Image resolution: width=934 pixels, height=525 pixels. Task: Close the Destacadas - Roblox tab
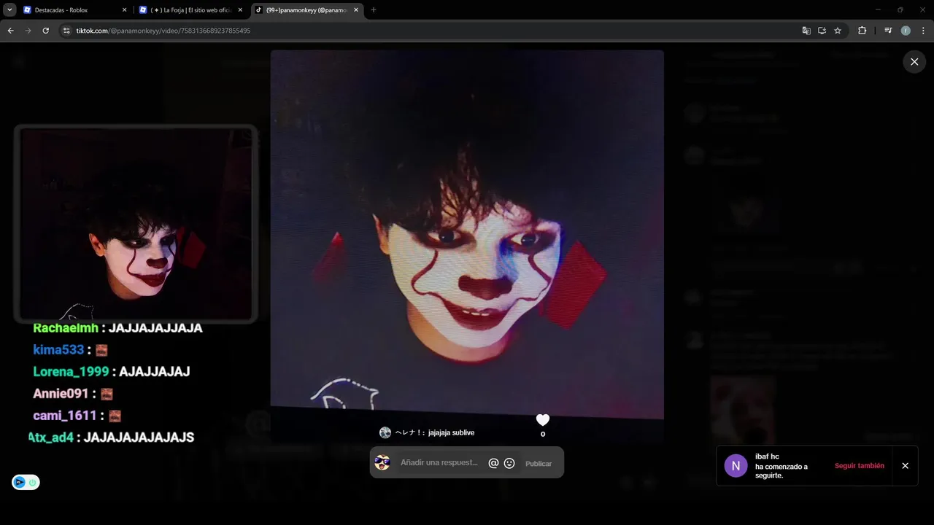124,10
